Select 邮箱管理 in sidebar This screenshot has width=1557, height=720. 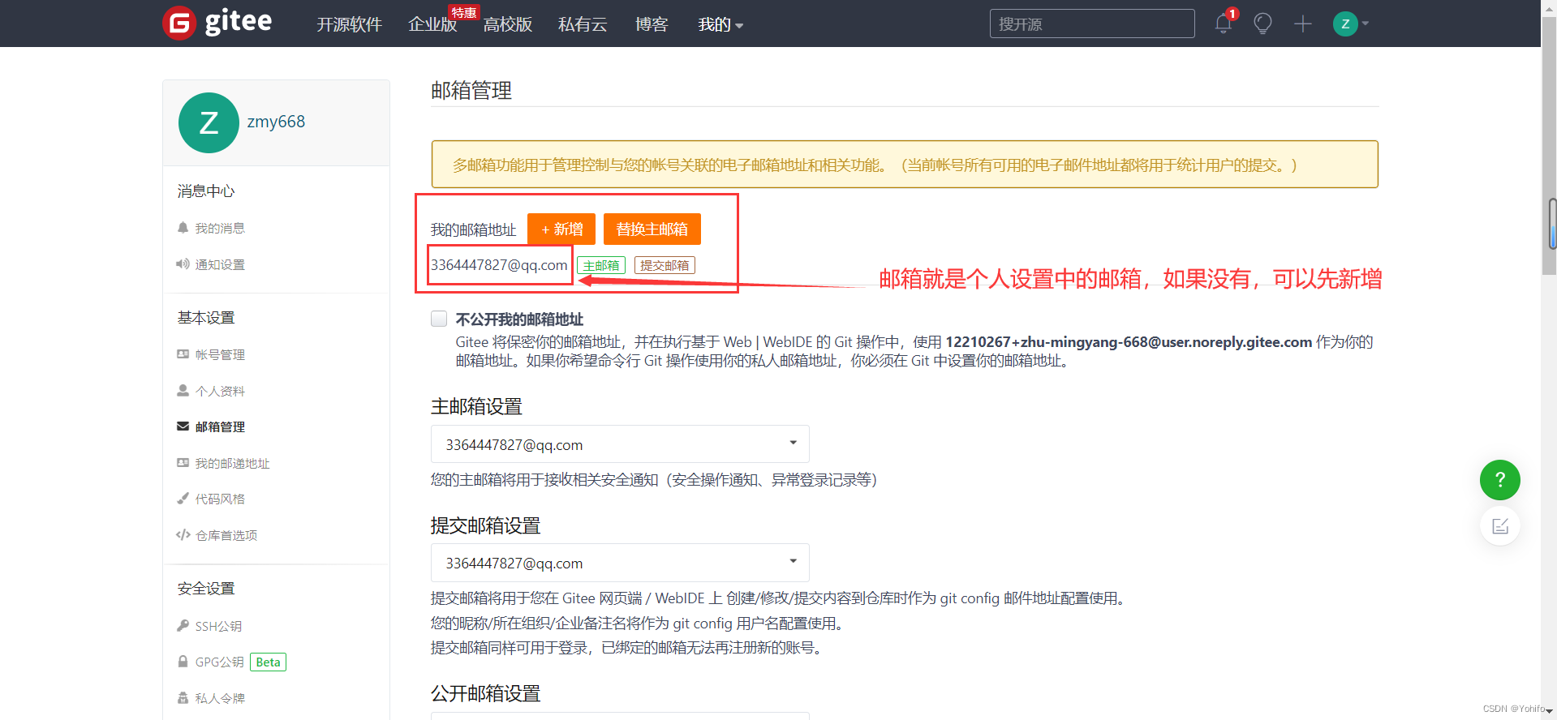coord(220,427)
